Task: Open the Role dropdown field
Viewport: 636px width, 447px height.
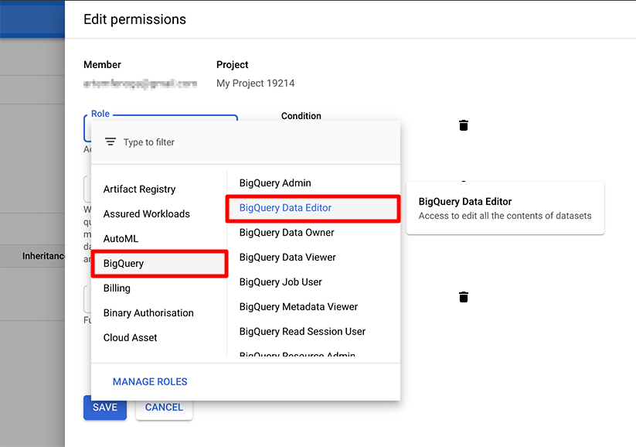Action: (161, 128)
